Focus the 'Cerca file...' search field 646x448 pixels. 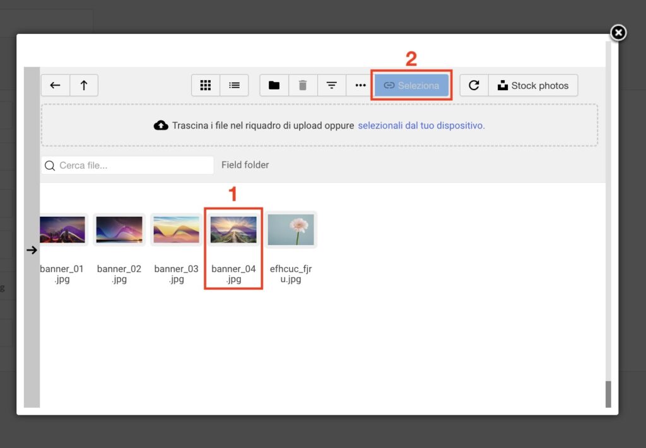click(x=127, y=165)
